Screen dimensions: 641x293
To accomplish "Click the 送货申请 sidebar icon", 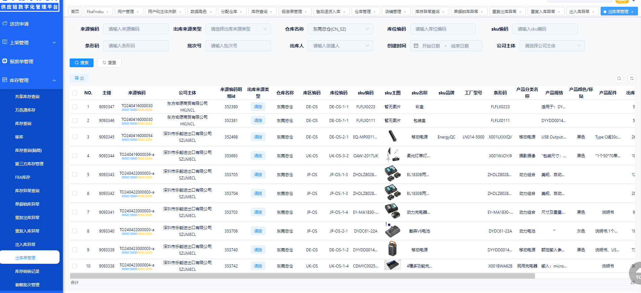I will pyautogui.click(x=5, y=24).
